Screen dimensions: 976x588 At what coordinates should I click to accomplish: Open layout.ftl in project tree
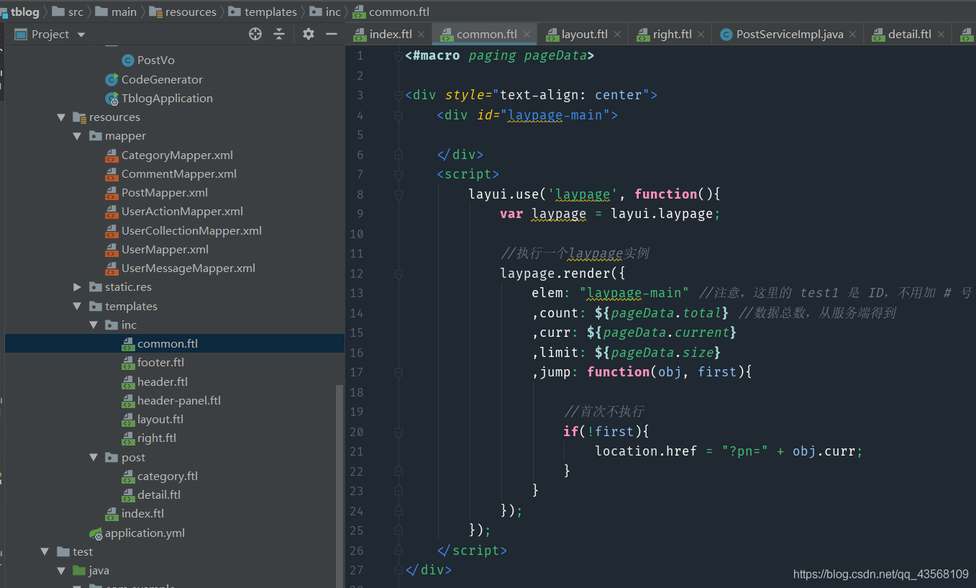click(x=152, y=419)
